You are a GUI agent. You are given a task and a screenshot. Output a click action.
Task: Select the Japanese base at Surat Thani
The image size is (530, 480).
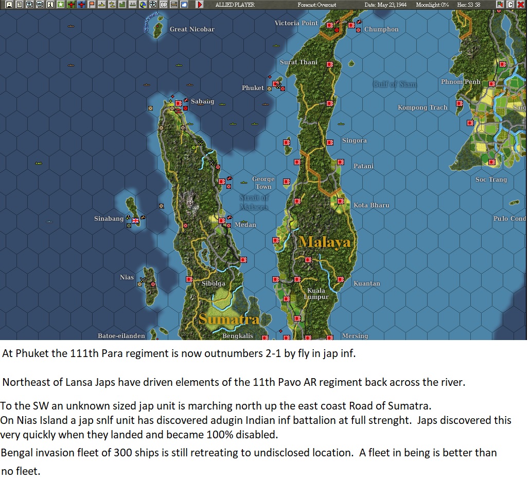(x=330, y=64)
